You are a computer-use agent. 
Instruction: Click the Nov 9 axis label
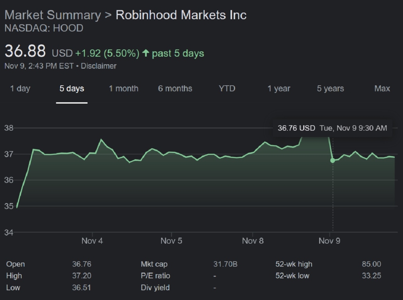(x=329, y=241)
